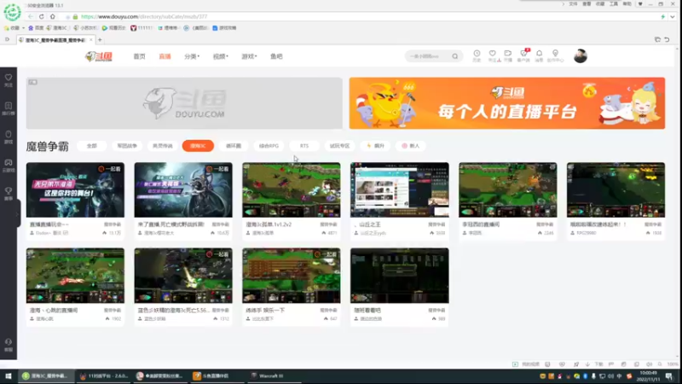Viewport: 682px width, 384px height.
Task: Select the 军团战争 filter tab
Action: pos(127,146)
